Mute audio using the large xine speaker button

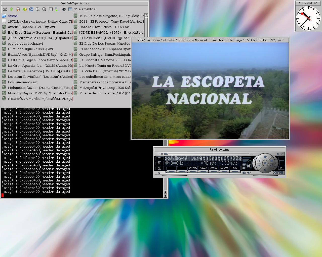(249, 166)
